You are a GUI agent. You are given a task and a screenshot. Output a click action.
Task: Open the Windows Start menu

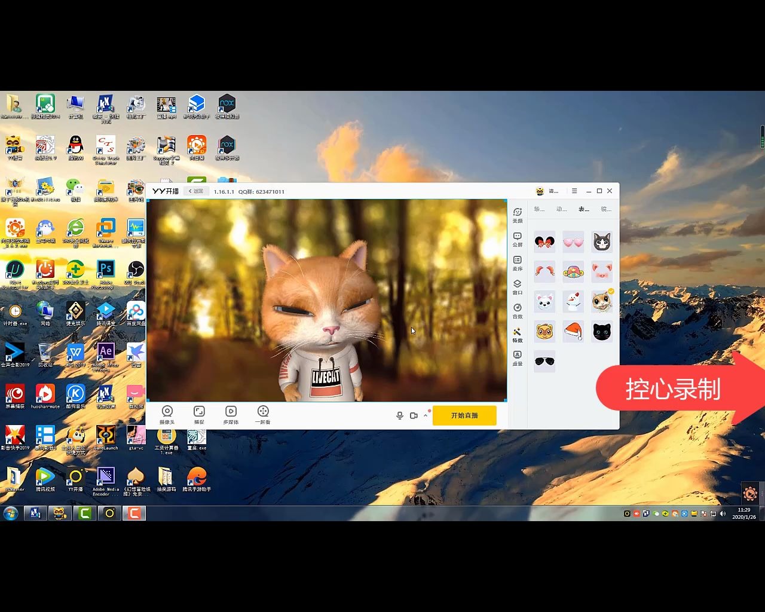click(11, 513)
